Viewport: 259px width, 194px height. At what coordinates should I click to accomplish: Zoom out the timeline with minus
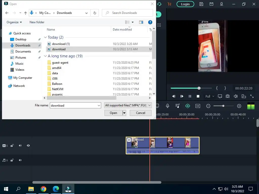[x=208, y=106]
